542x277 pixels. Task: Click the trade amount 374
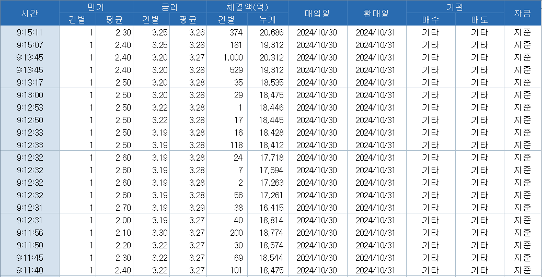pyautogui.click(x=236, y=33)
